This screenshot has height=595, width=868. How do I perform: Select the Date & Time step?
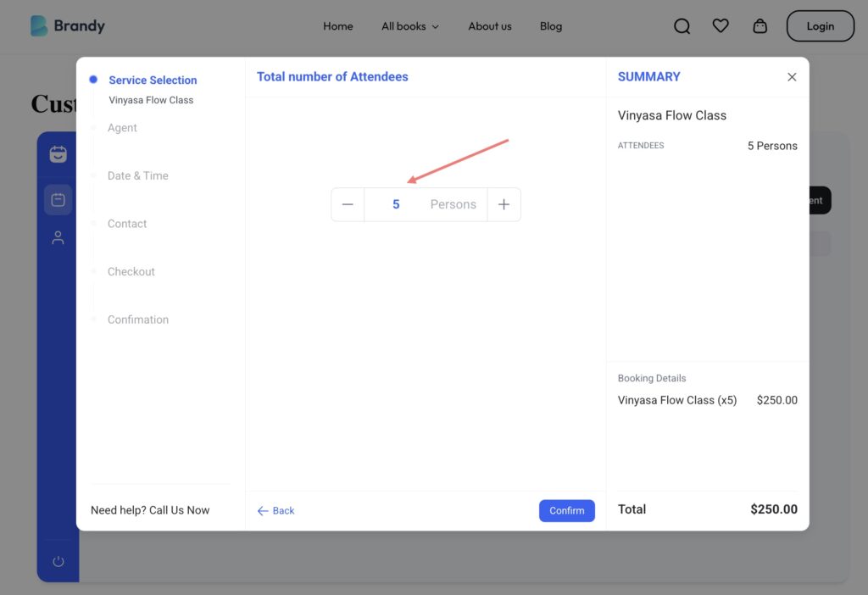[x=138, y=175]
